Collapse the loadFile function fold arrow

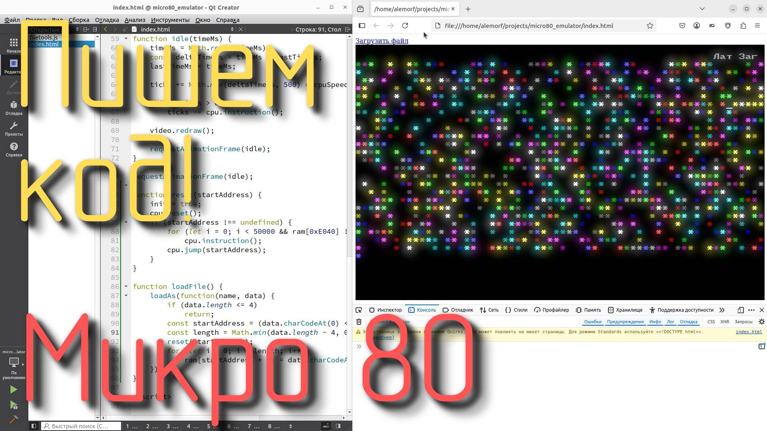(126, 287)
